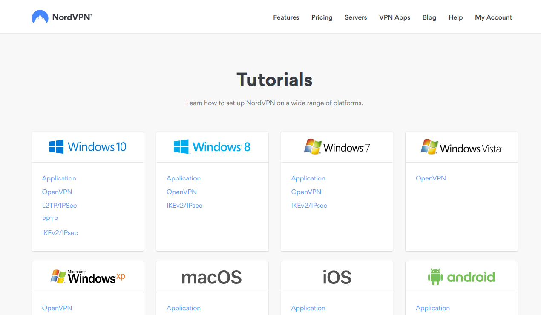
Task: Open Windows 10 L2TP/IPSec tutorial
Action: 60,206
